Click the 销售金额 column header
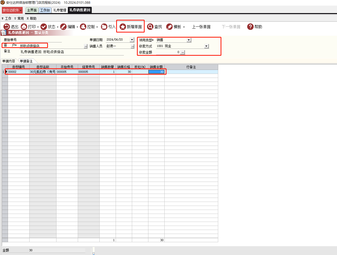Screen dimensions: 337x255 [x=156, y=67]
